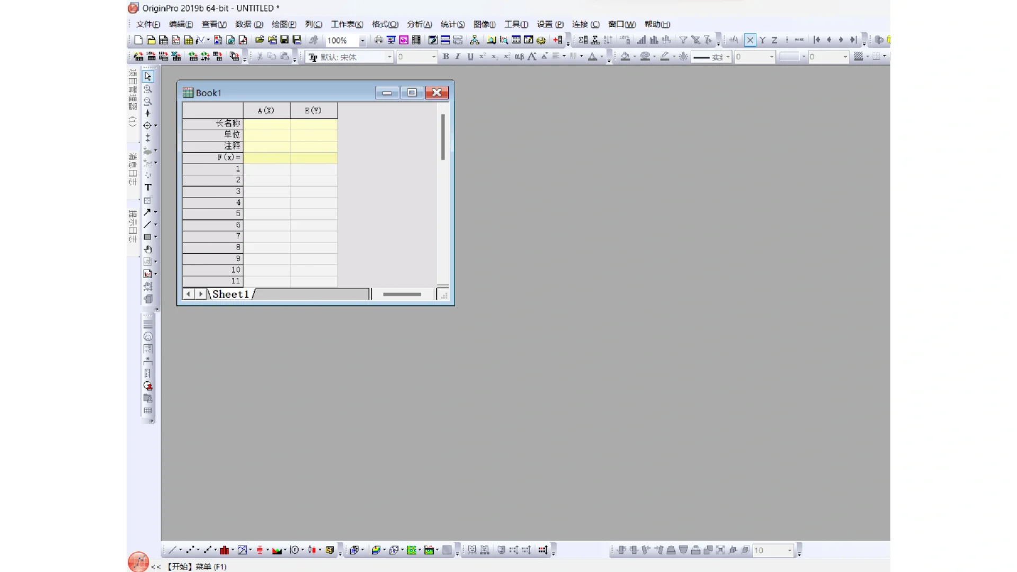The width and height of the screenshot is (1017, 572).
Task: Click the New Project icon
Action: point(138,40)
